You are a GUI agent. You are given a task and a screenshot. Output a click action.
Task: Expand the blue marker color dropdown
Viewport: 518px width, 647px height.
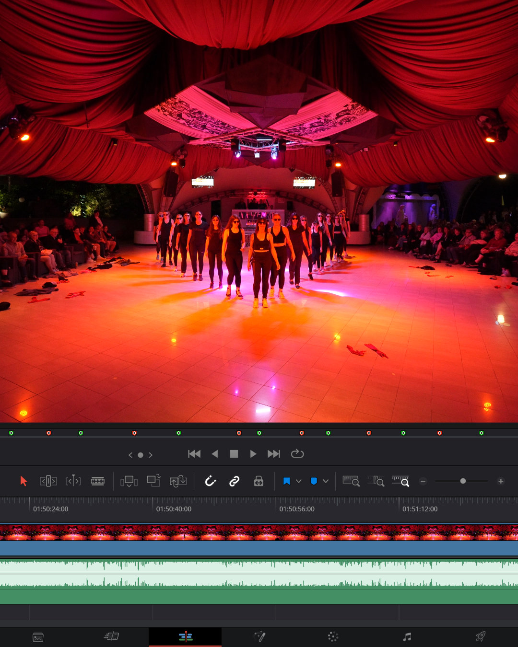(326, 481)
